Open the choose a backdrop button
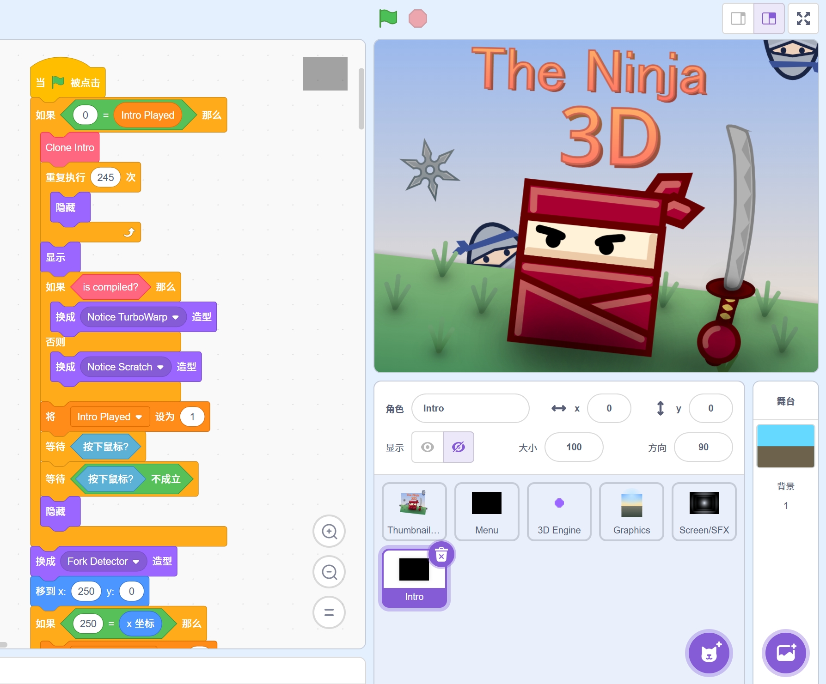The width and height of the screenshot is (826, 684). 785,653
